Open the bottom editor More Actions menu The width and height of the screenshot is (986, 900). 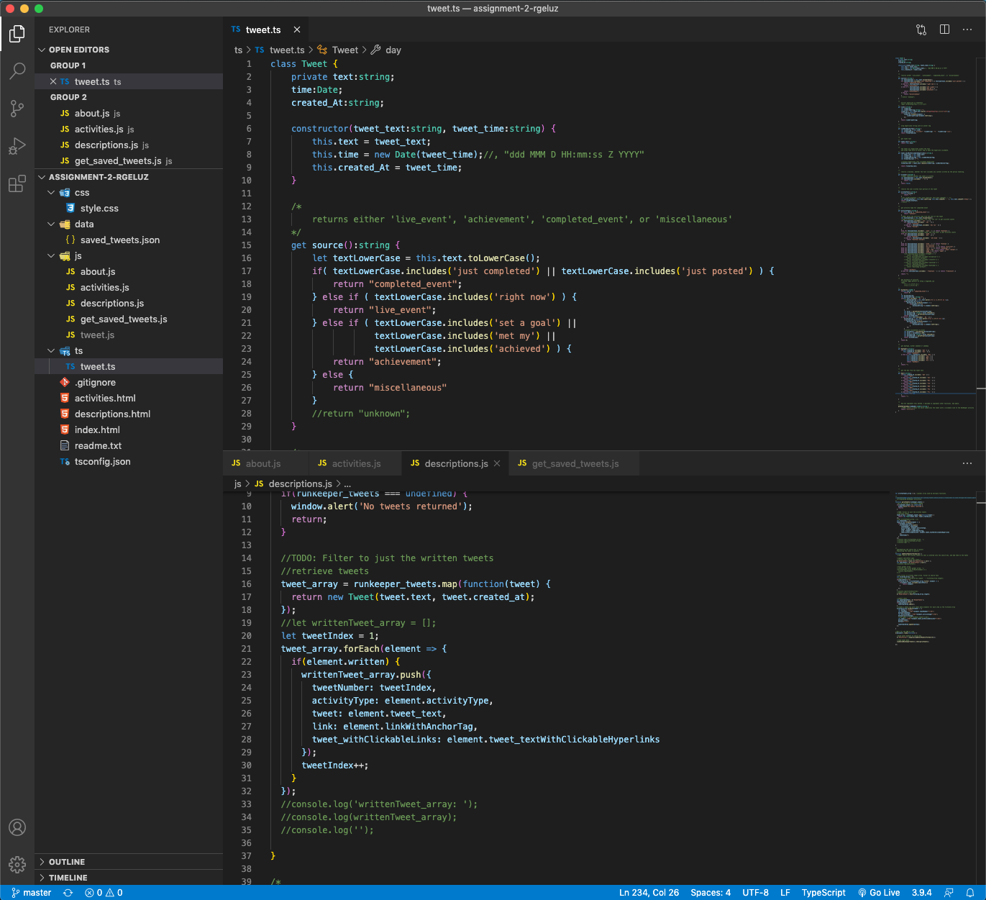click(x=967, y=463)
